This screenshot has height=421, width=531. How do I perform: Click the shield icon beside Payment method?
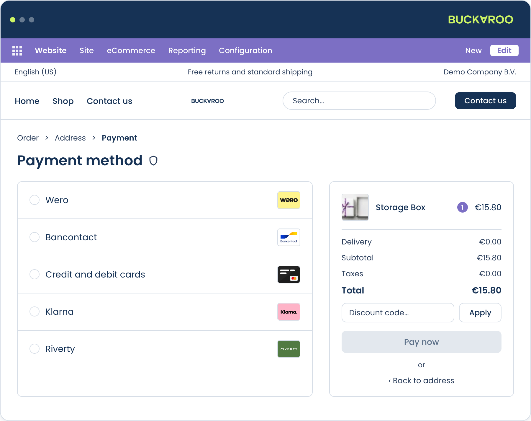point(153,161)
